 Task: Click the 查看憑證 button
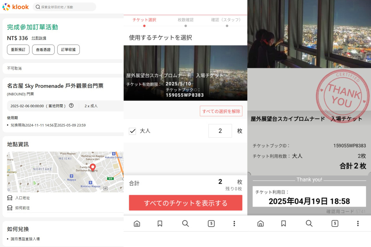(x=43, y=50)
